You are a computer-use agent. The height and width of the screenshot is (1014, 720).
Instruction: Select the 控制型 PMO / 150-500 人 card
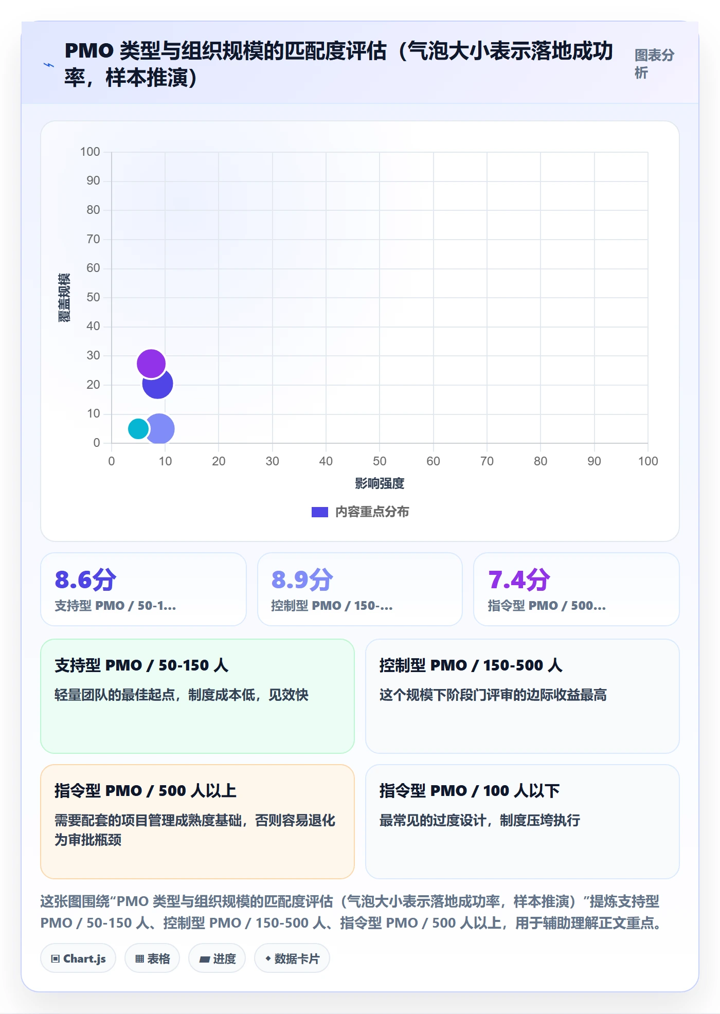click(x=523, y=696)
